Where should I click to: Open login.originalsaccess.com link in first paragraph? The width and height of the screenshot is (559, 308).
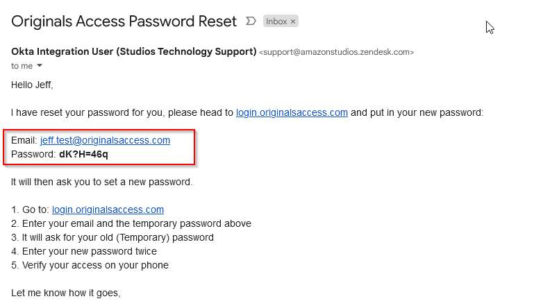click(x=292, y=112)
